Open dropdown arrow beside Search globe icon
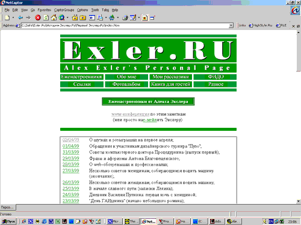 click(x=67, y=18)
